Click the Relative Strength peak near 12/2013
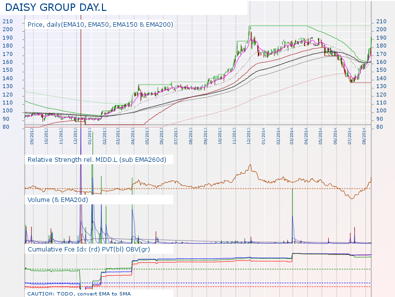The width and height of the screenshot is (395, 297). (x=250, y=165)
